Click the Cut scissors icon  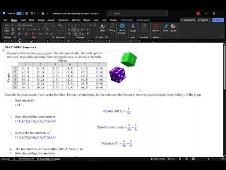coord(13,25)
